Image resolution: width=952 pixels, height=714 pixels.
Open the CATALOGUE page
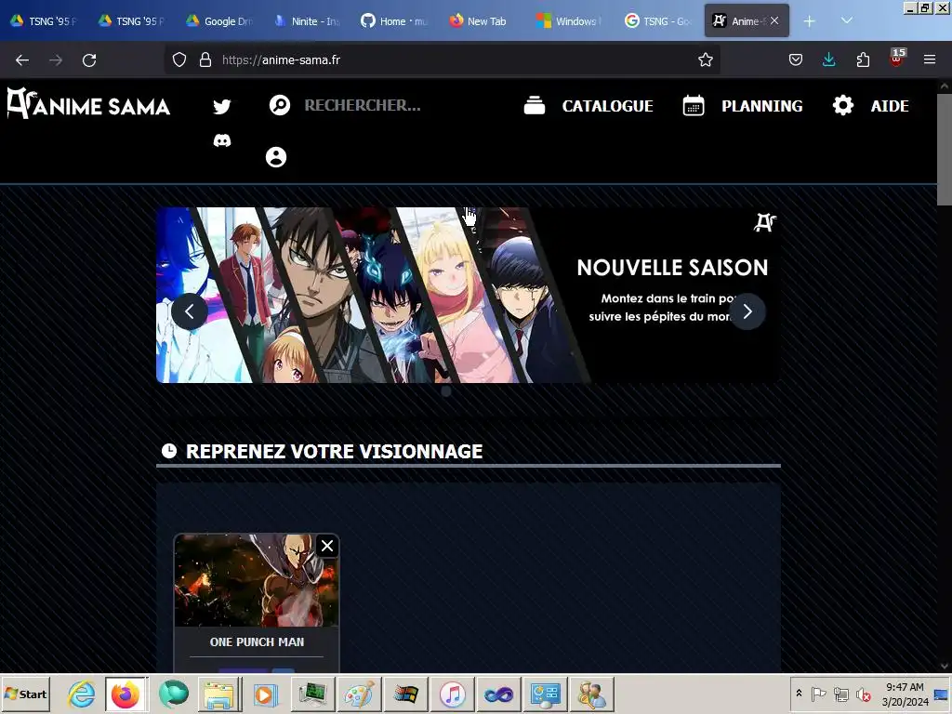pyautogui.click(x=607, y=106)
